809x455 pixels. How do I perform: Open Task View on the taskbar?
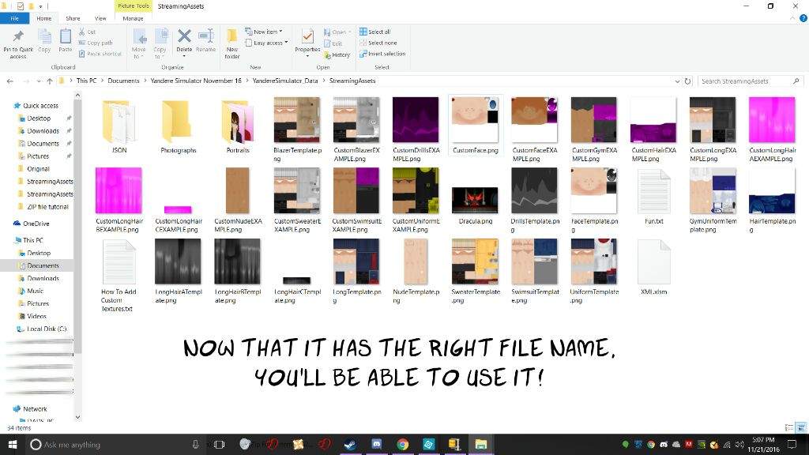coord(220,444)
